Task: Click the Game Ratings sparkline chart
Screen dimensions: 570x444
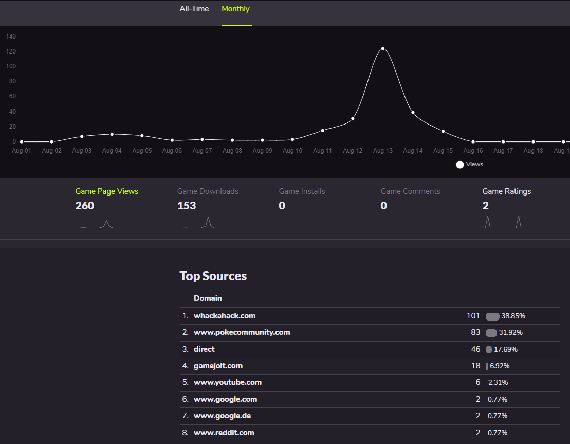Action: [521, 222]
